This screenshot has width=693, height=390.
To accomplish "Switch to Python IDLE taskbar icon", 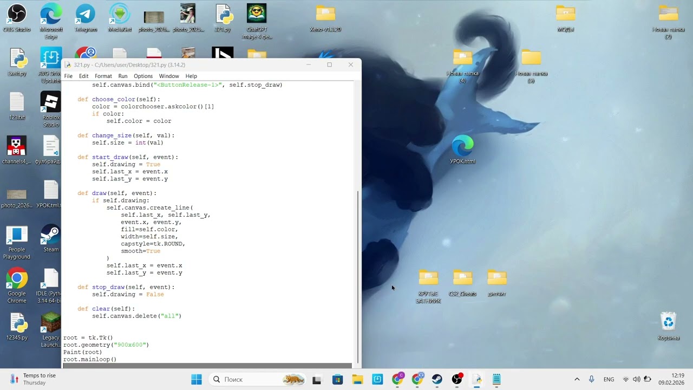I will 476,380.
